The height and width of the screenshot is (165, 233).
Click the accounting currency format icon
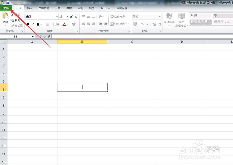pyautogui.click(x=135, y=24)
